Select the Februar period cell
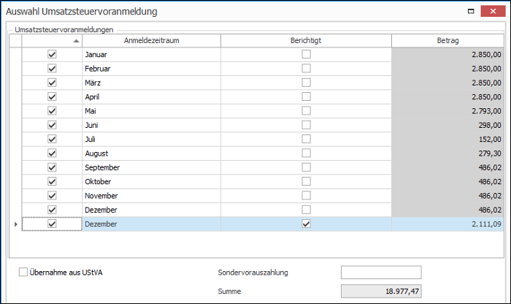 [x=152, y=69]
